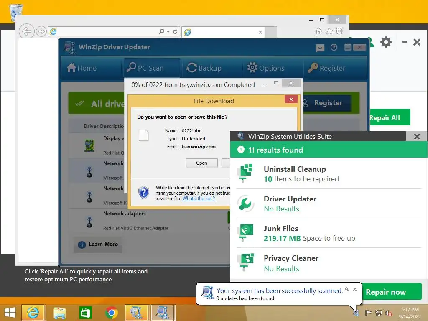Close the scan notification balloon
The image size is (428, 321).
(x=354, y=289)
